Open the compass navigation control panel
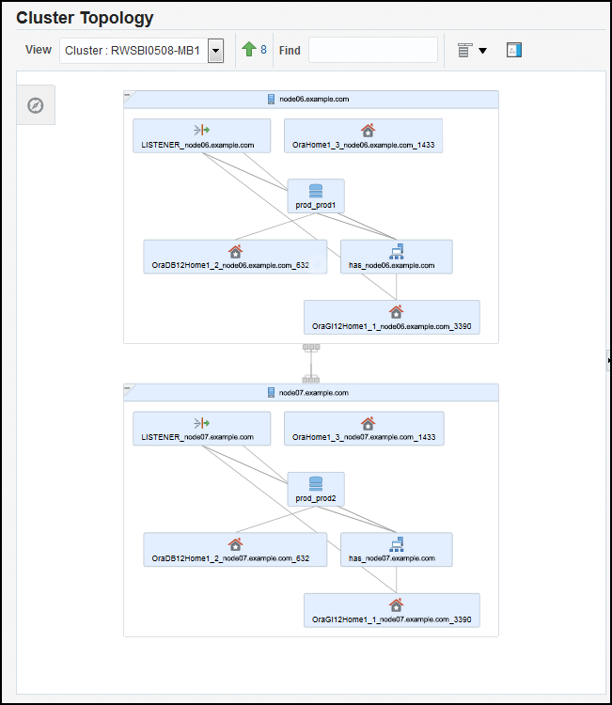The width and height of the screenshot is (612, 705). [36, 105]
